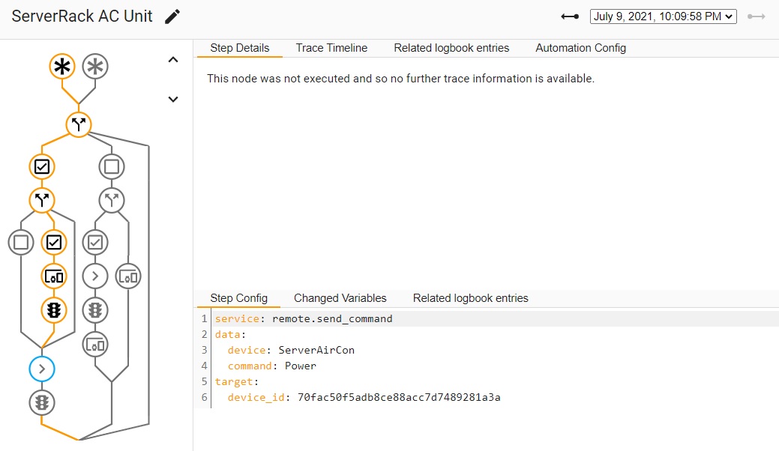The image size is (779, 451).
Task: Select the gray chevron action node
Action: pos(95,276)
